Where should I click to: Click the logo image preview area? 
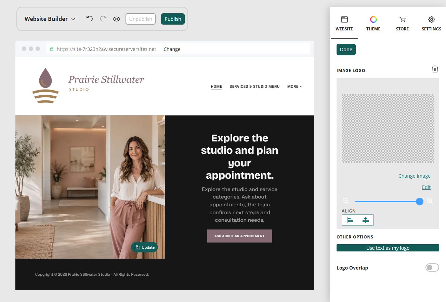pyautogui.click(x=388, y=128)
